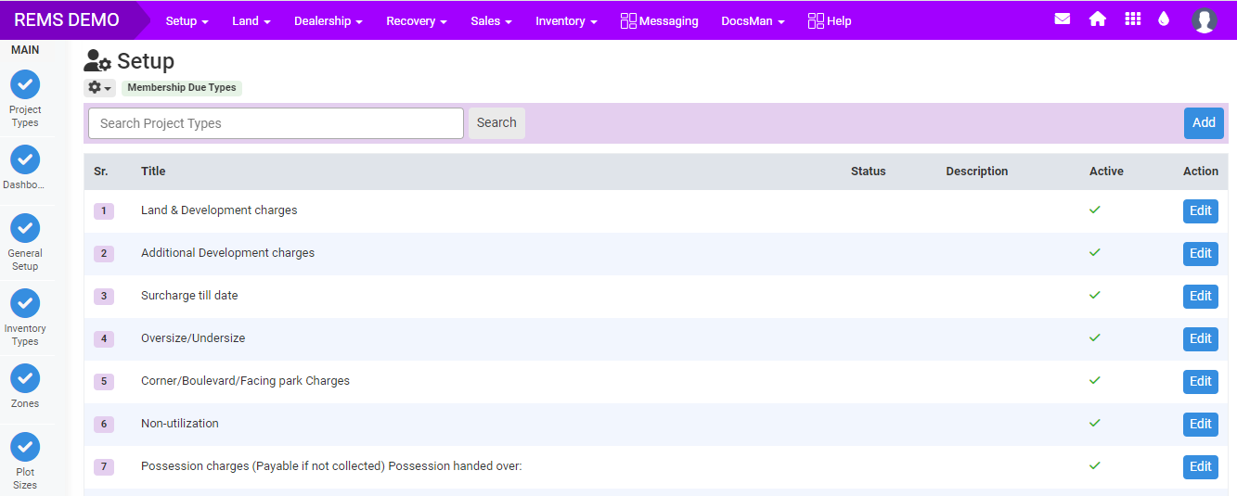
Task: Expand the Setup dropdown menu
Action: [x=187, y=21]
